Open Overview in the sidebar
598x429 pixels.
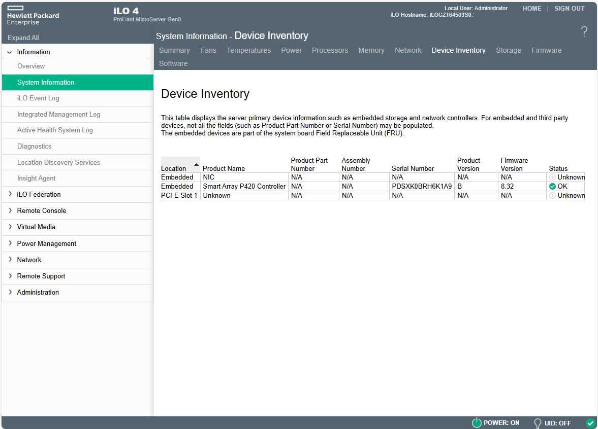pos(78,66)
